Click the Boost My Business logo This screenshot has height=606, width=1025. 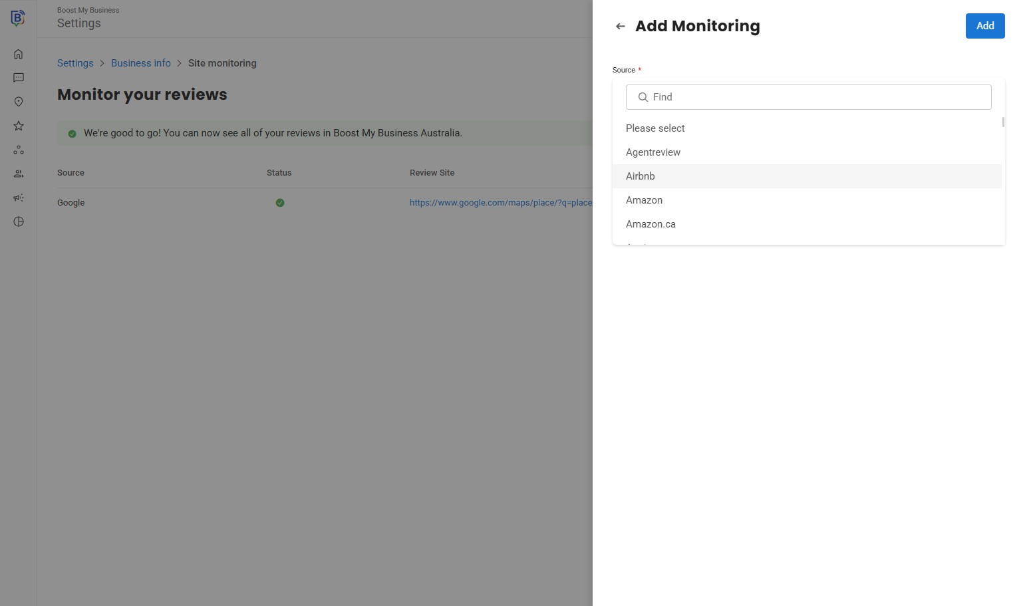point(18,18)
